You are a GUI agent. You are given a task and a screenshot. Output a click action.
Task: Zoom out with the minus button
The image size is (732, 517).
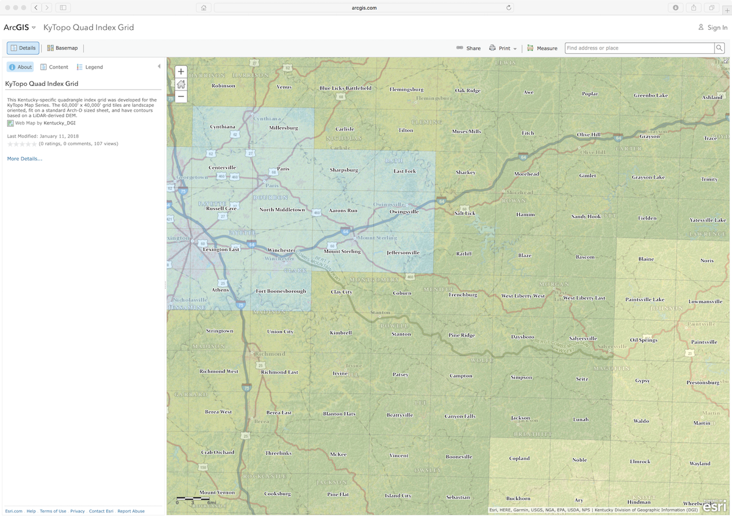point(181,96)
